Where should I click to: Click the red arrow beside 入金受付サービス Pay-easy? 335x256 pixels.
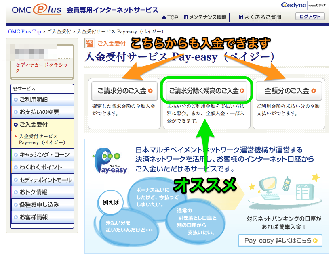point(16,137)
